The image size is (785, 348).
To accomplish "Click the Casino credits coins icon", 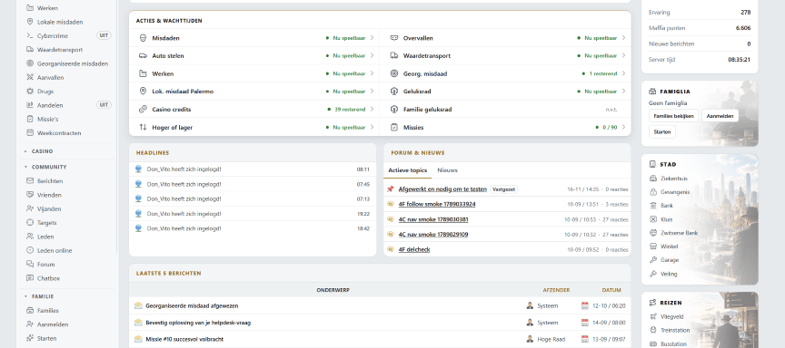I will [x=143, y=110].
